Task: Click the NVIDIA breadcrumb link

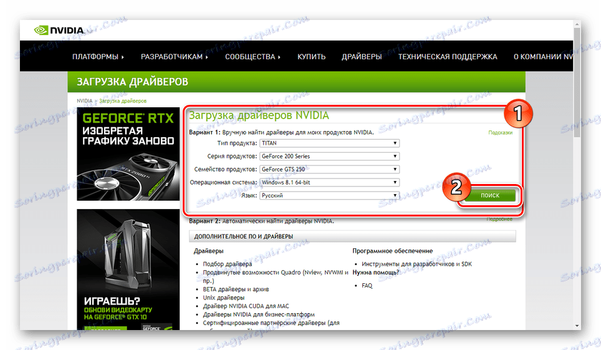Action: (x=84, y=101)
